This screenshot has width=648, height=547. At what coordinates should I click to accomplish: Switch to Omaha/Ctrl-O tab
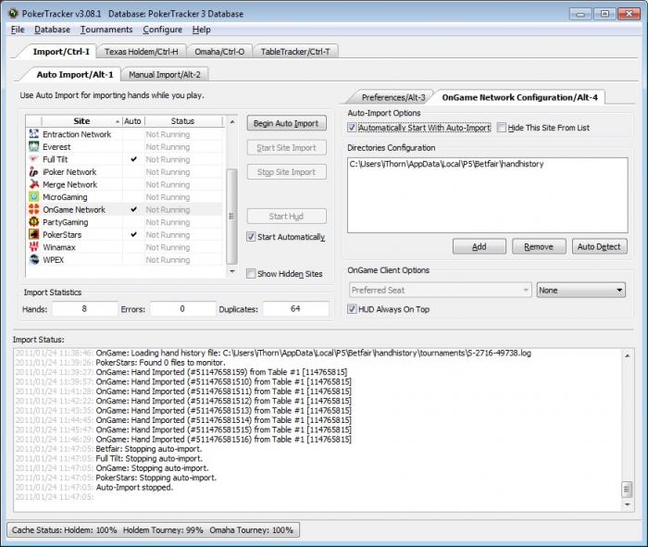tap(219, 52)
